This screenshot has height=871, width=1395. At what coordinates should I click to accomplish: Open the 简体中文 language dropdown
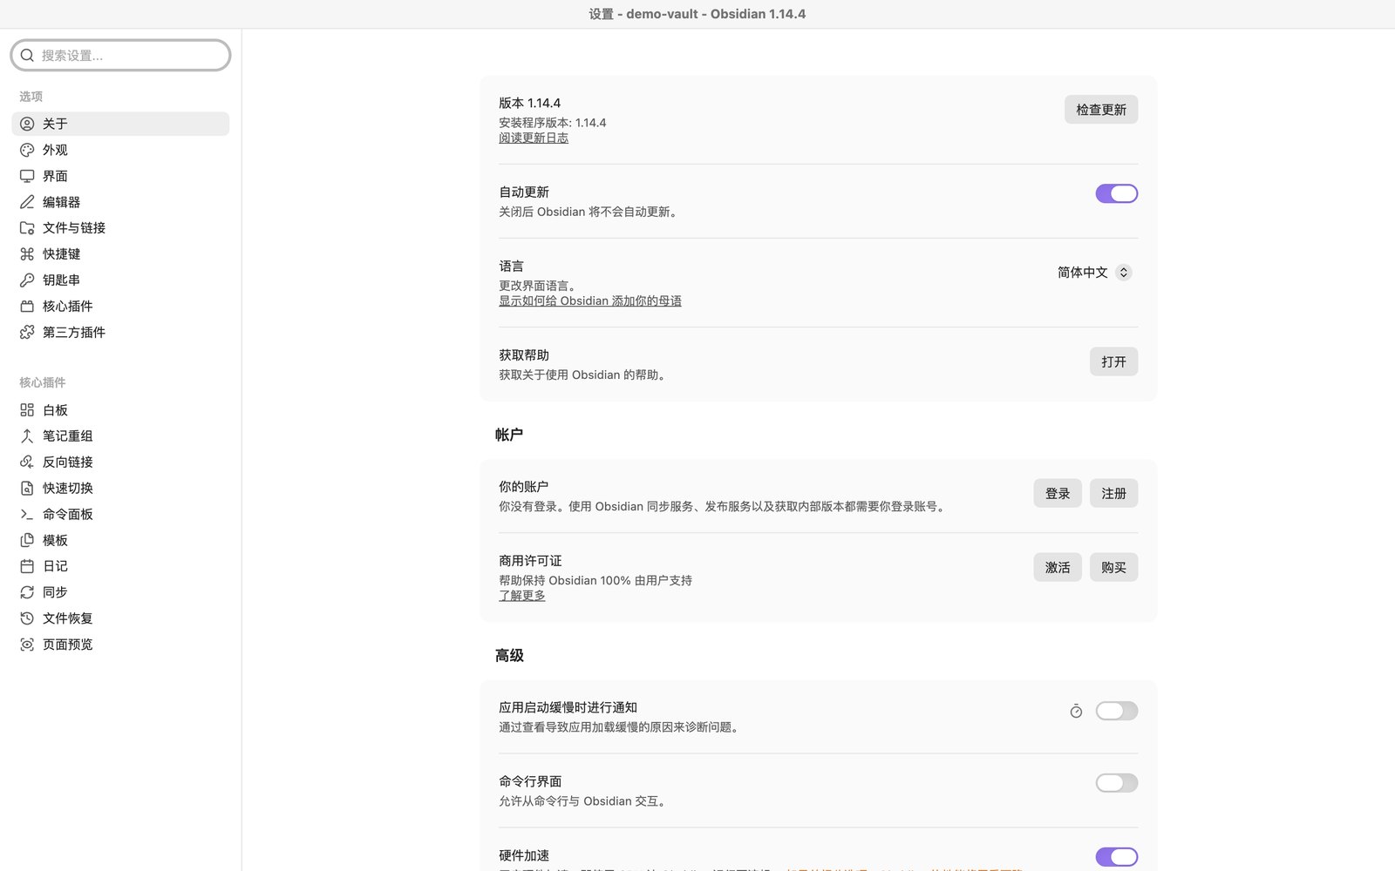1094,273
